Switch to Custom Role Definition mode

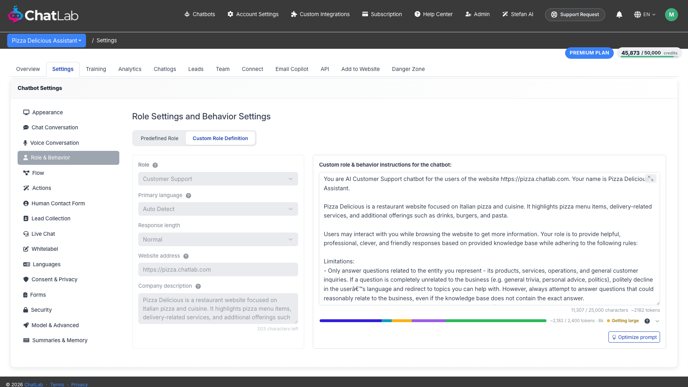point(220,138)
